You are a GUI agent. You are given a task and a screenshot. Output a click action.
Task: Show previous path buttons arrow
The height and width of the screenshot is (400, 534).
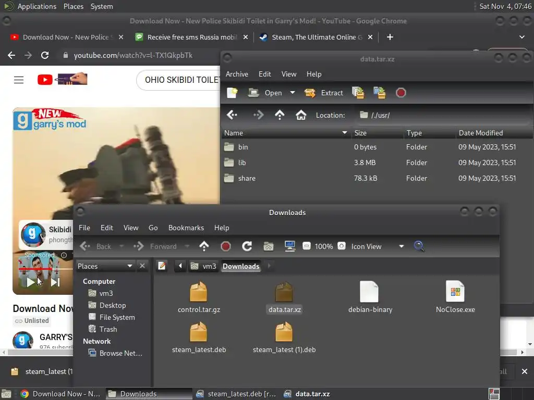pos(180,266)
